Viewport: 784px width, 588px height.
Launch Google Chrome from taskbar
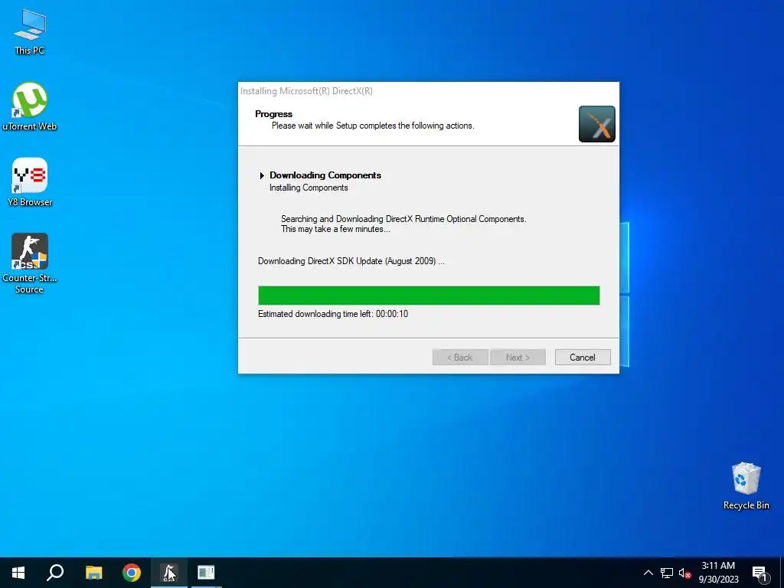click(132, 573)
